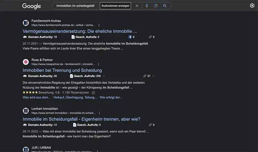258x152 pixels.
Task: Click Facebook share count icon
Action: 130,37
